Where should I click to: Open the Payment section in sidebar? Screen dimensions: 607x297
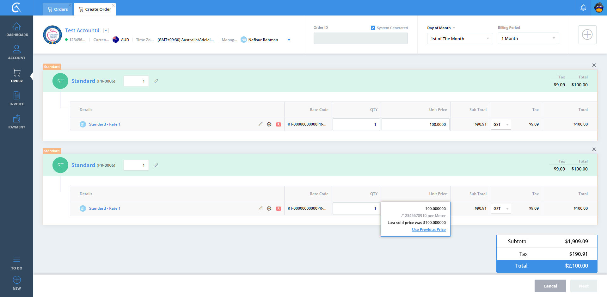point(17,122)
